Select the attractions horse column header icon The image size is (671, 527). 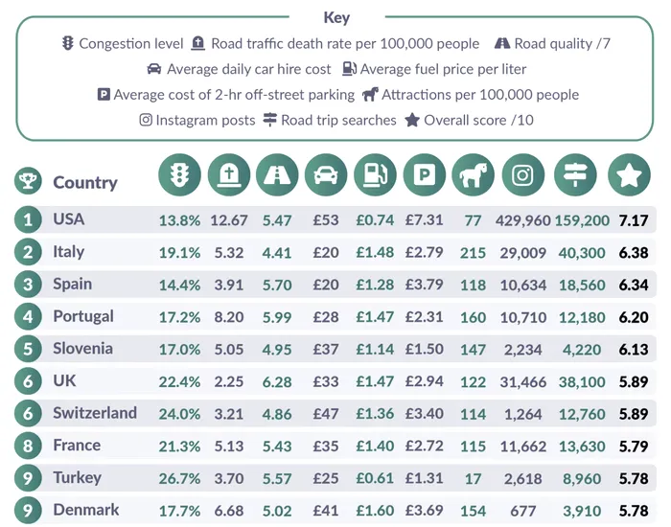[x=474, y=176]
